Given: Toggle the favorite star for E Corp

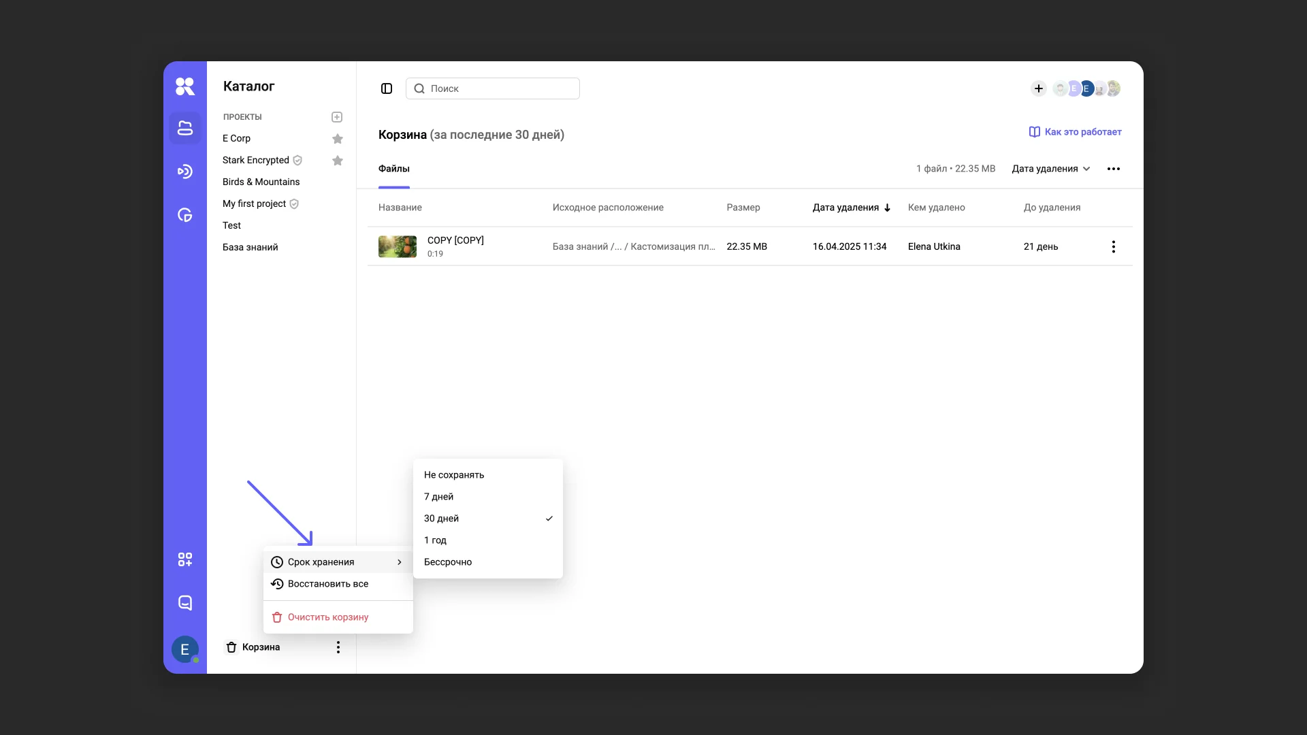Looking at the screenshot, I should pyautogui.click(x=338, y=139).
